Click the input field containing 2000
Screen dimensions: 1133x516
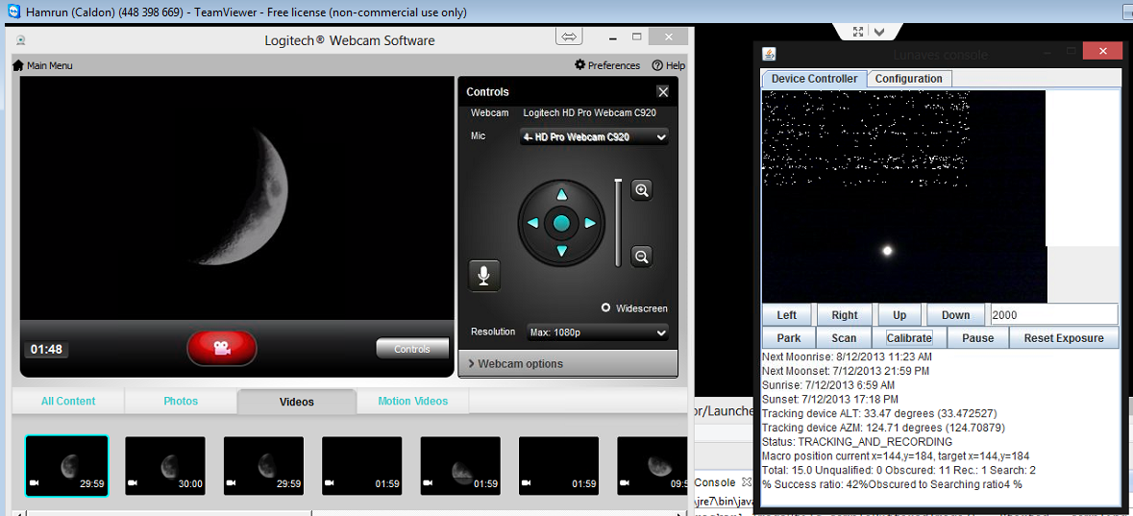click(x=1053, y=314)
